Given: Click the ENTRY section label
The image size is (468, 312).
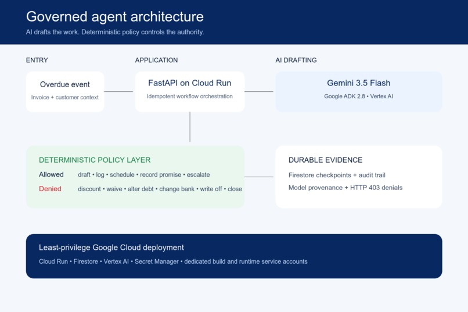Looking at the screenshot, I should coord(37,60).
